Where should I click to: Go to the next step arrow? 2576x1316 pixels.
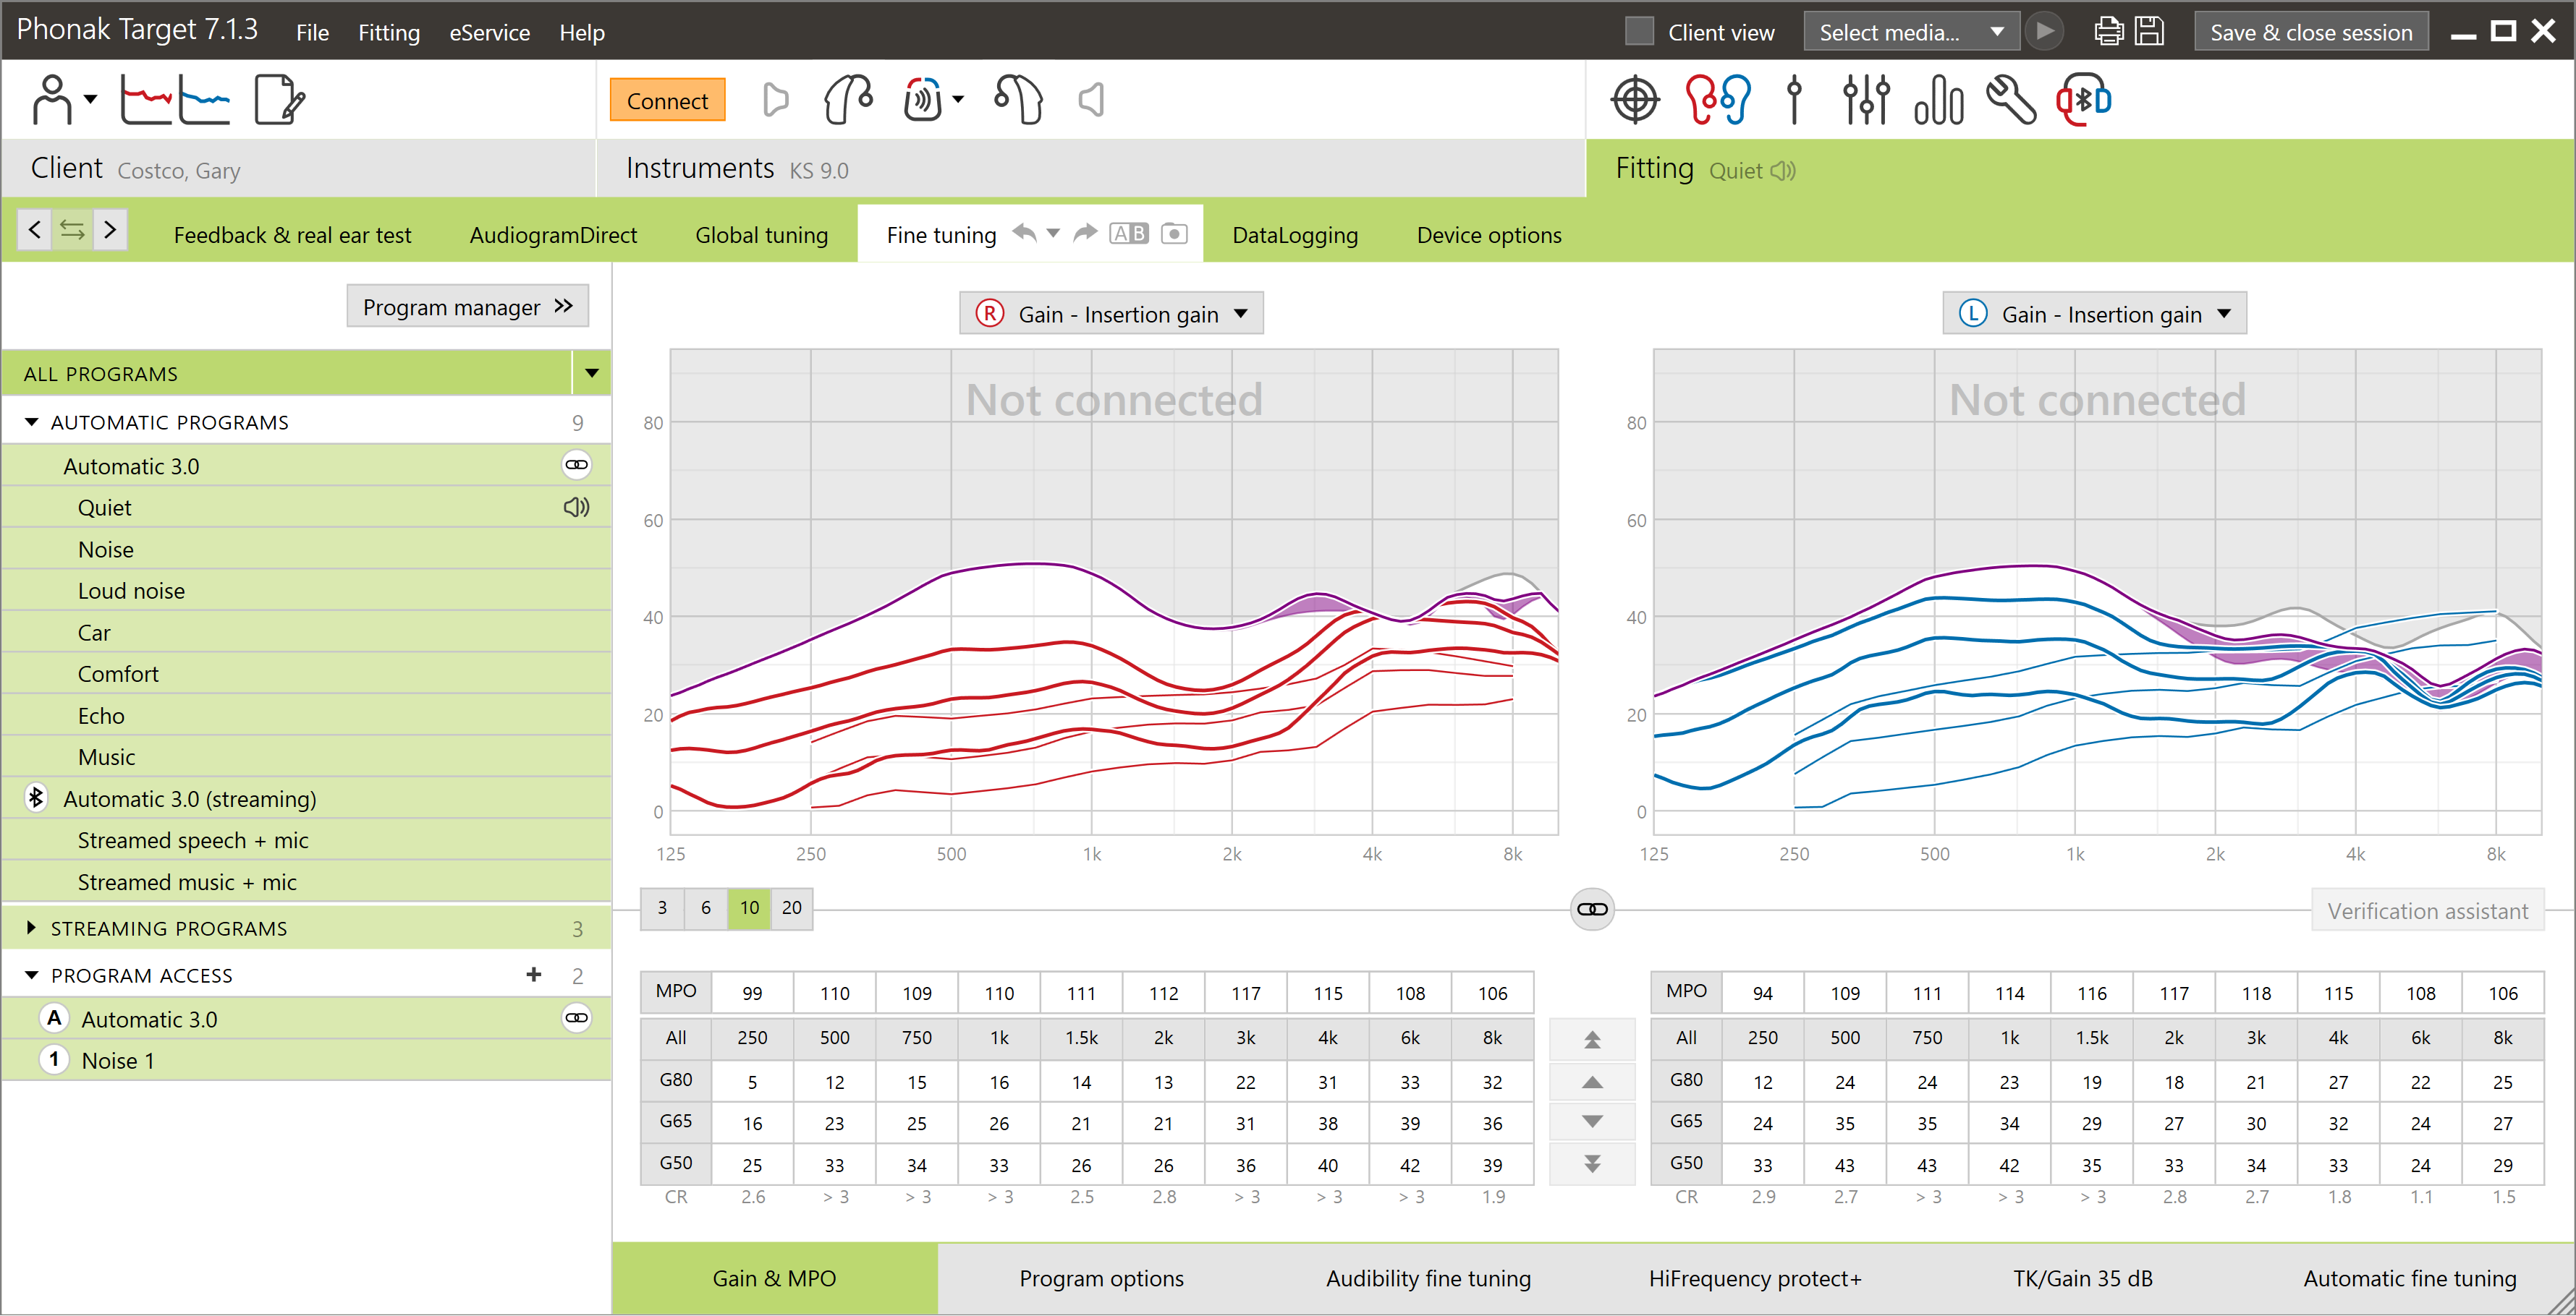(110, 230)
